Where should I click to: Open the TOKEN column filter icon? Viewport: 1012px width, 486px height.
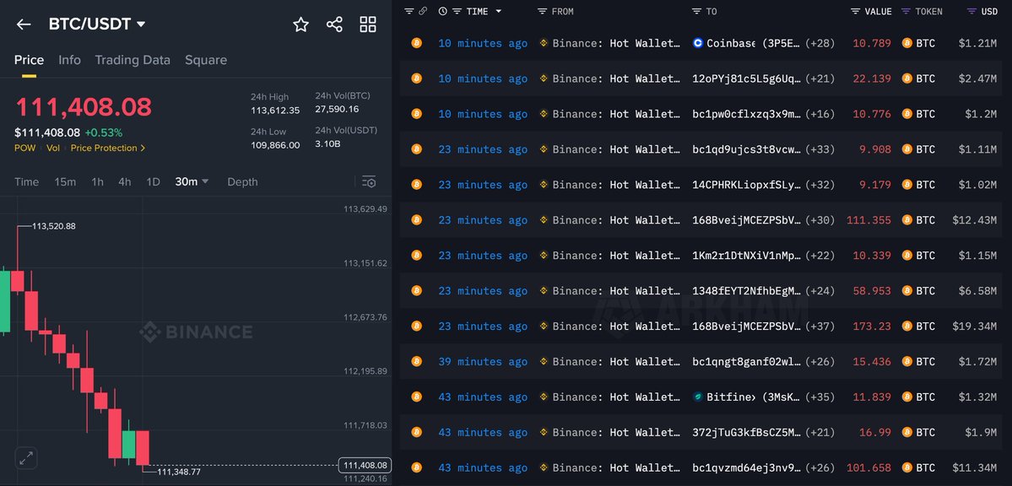(x=906, y=11)
